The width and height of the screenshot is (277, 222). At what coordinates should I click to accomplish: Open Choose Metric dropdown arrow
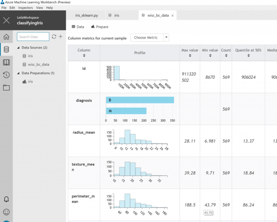click(166, 38)
